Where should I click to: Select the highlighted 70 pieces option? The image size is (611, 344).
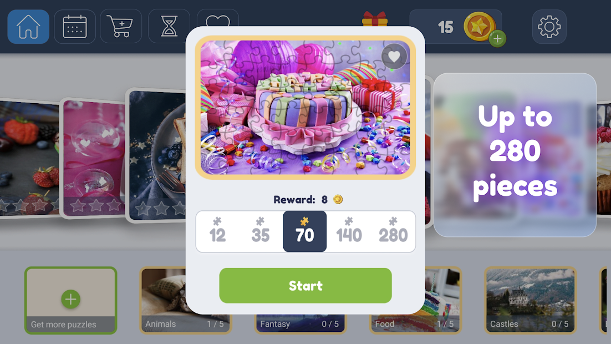tap(305, 231)
